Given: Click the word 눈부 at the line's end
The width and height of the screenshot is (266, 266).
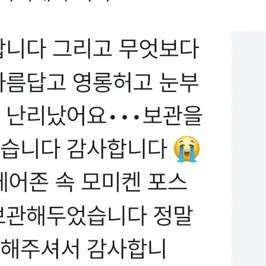Looking at the screenshot, I should point(180,82).
